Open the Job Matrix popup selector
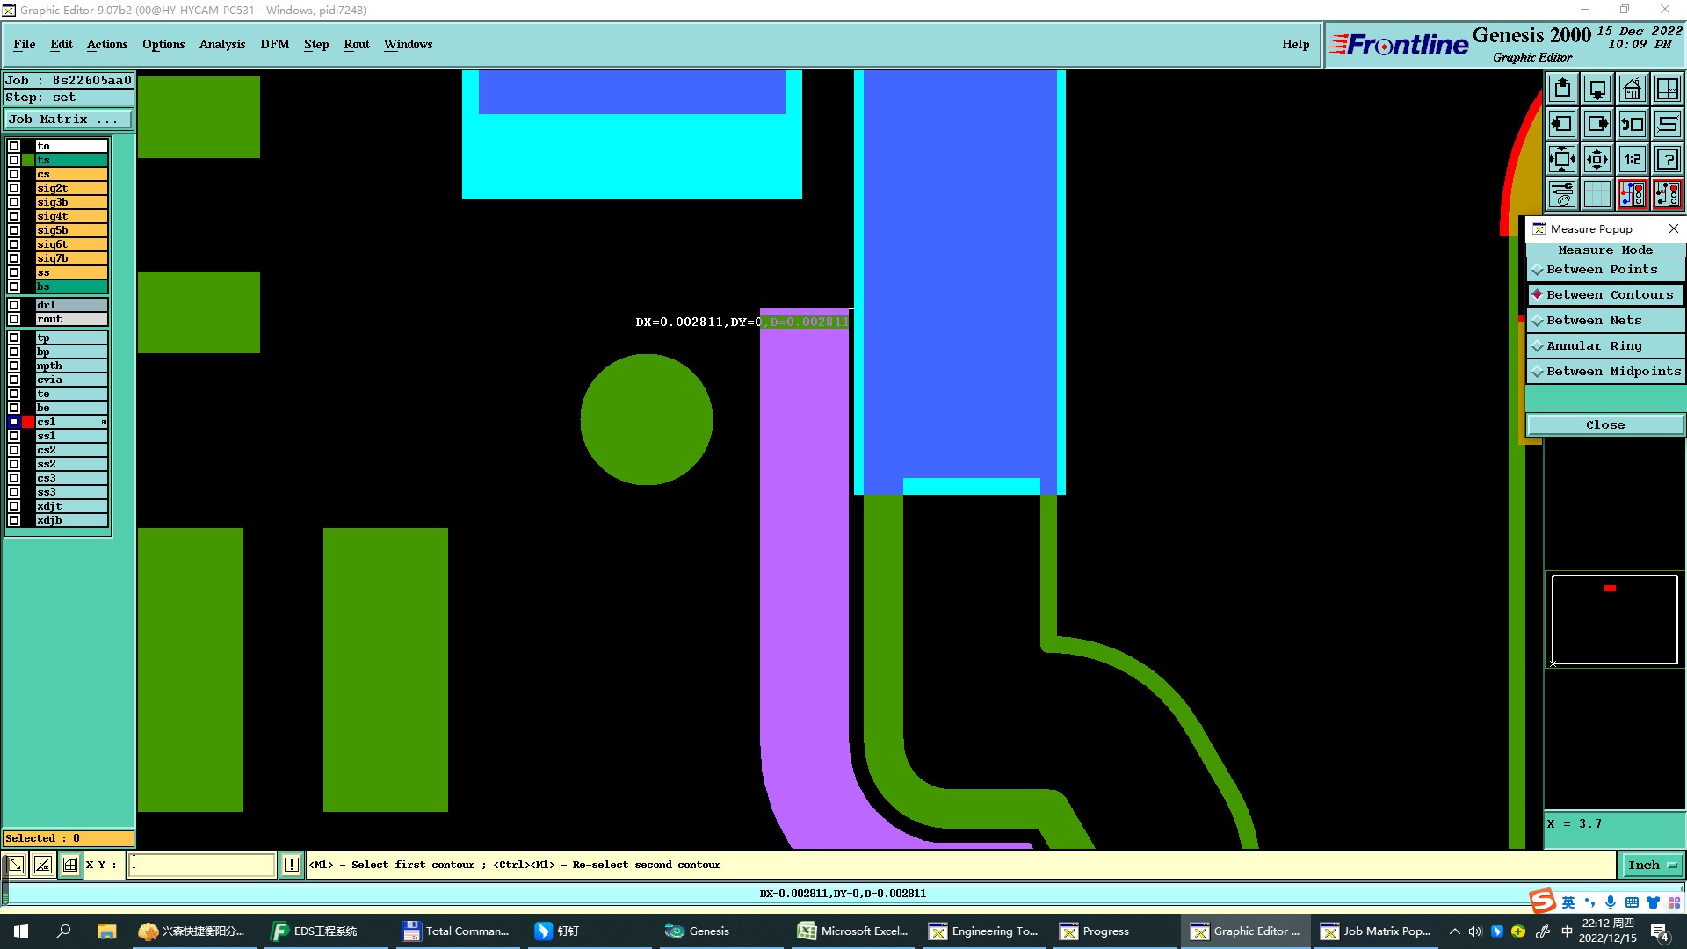 (69, 120)
